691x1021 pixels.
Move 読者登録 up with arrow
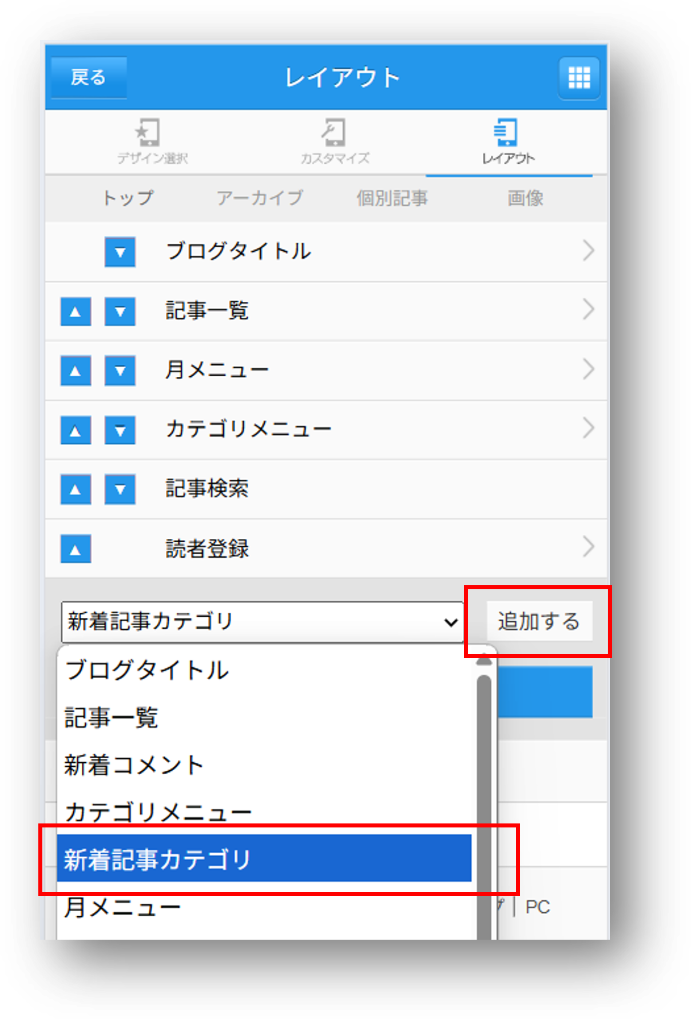coord(76,549)
